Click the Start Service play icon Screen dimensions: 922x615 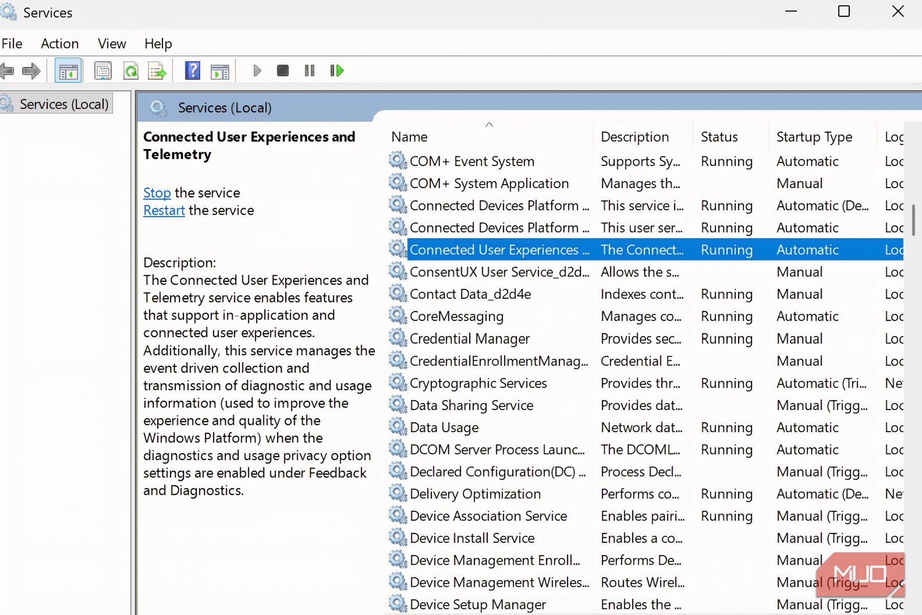(x=257, y=71)
